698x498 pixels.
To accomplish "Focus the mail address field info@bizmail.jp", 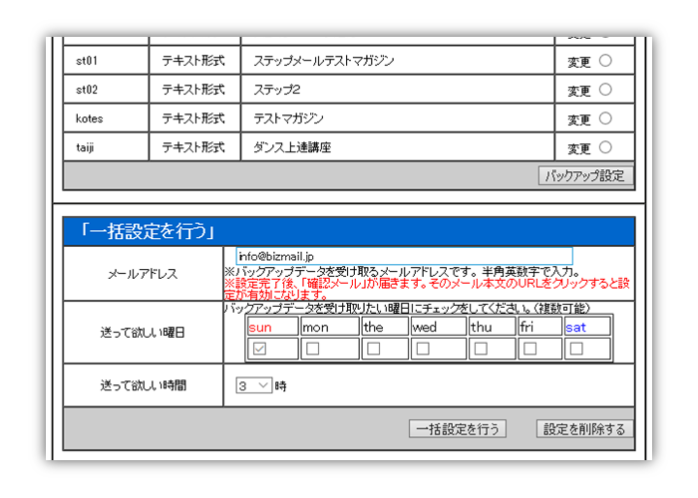I will 404,256.
